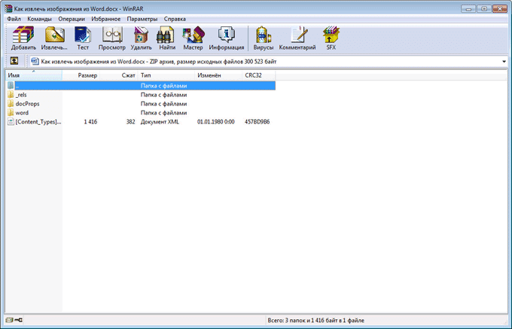The width and height of the screenshot is (512, 329).
Task: Click the CRC32 value 457BD9B6
Action: click(258, 122)
